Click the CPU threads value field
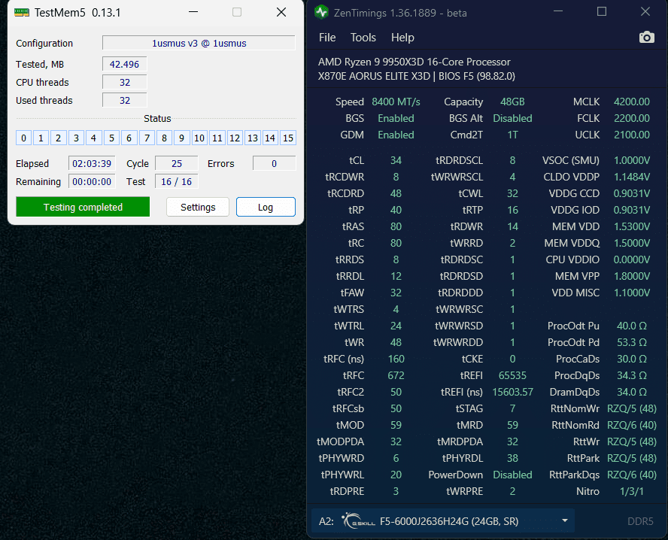668x540 pixels. point(124,82)
